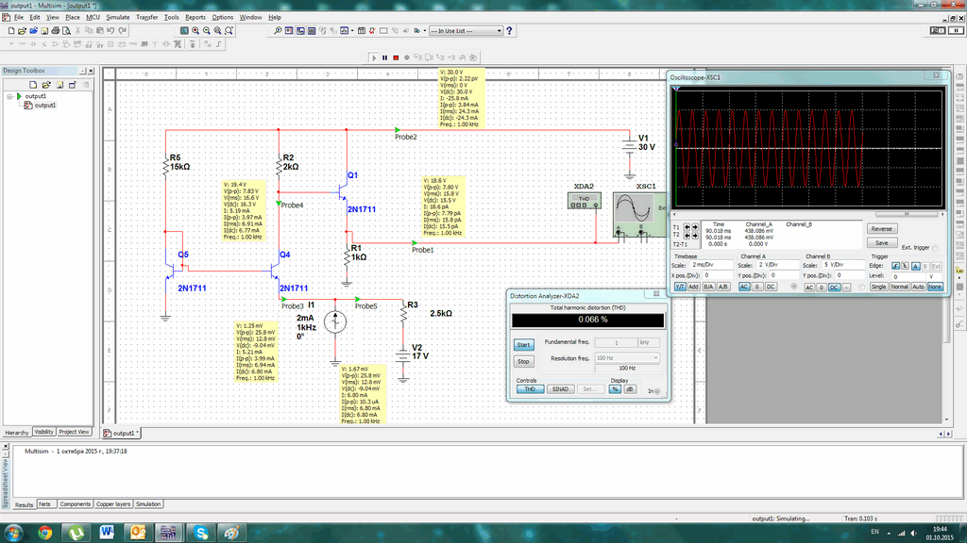Set trigger mode to Normal
The height and width of the screenshot is (543, 967).
click(899, 287)
